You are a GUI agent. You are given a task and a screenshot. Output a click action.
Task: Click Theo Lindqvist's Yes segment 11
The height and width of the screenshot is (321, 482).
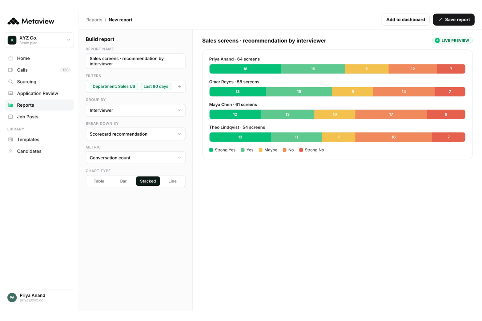[296, 137]
